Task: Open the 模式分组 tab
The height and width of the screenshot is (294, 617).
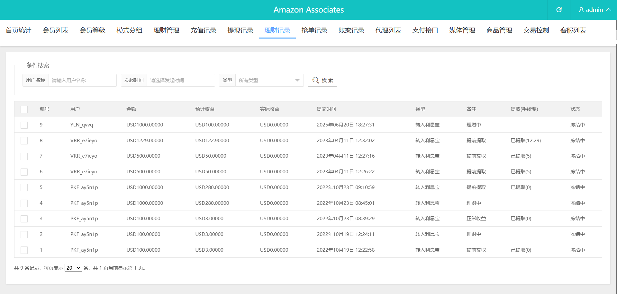Action: coord(129,30)
